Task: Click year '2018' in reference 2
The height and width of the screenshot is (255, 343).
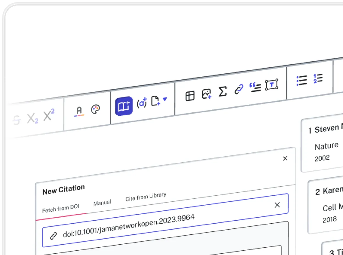Action: [x=330, y=220]
